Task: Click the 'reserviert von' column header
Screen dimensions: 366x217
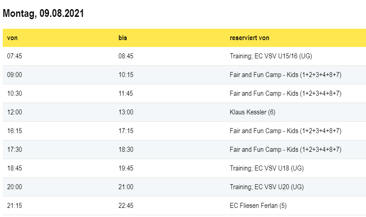Action: point(250,38)
